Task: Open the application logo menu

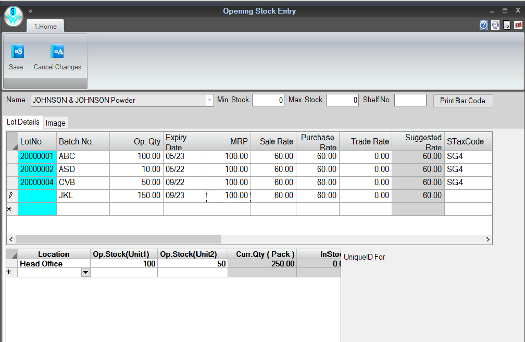Action: pyautogui.click(x=14, y=16)
